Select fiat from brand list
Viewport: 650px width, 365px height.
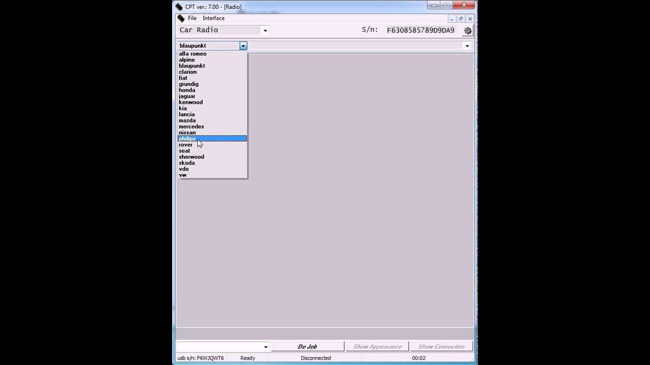[x=212, y=78]
